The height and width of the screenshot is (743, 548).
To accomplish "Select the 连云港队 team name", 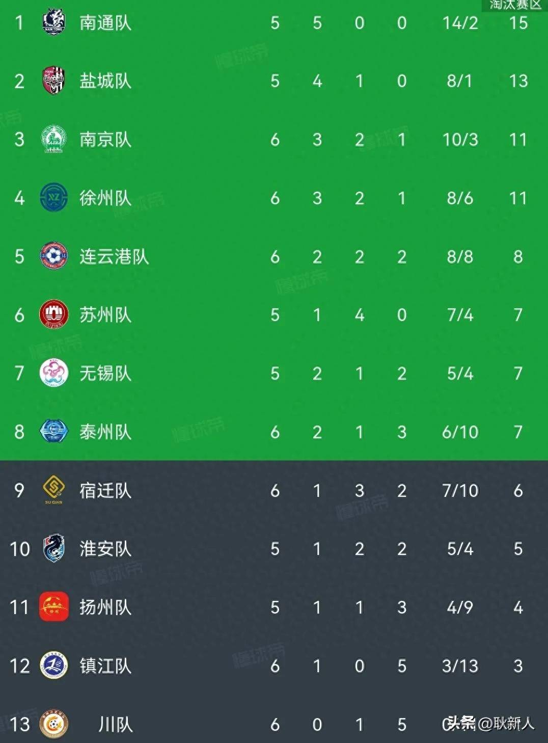I will pos(114,256).
